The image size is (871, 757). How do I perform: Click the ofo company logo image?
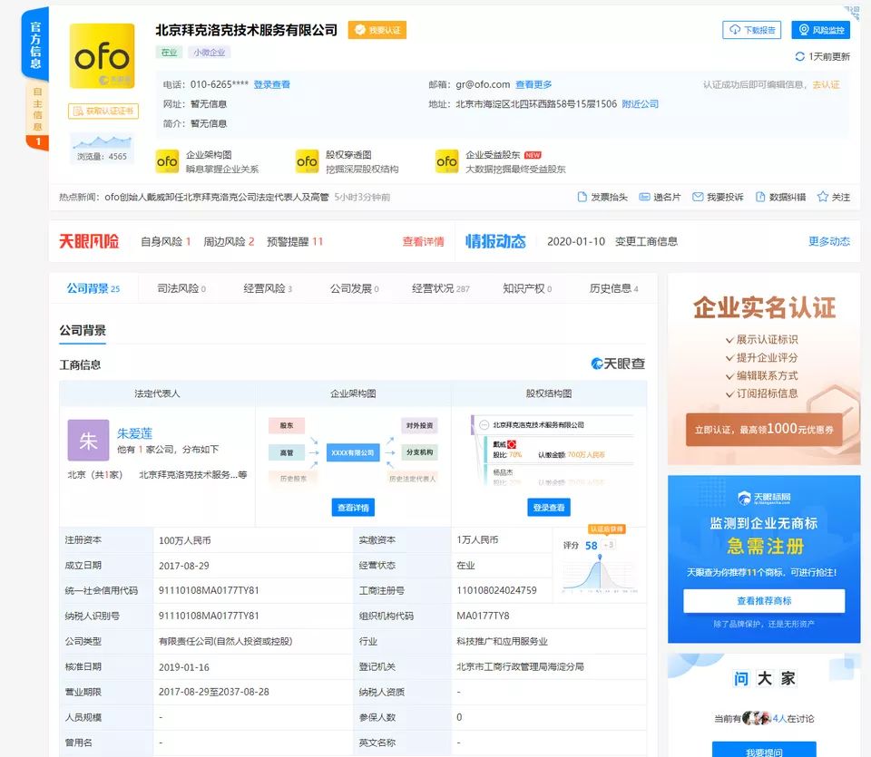click(x=102, y=56)
